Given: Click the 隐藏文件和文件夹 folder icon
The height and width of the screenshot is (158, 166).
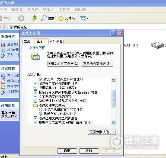Looking at the screenshot, I should (x=35, y=105).
